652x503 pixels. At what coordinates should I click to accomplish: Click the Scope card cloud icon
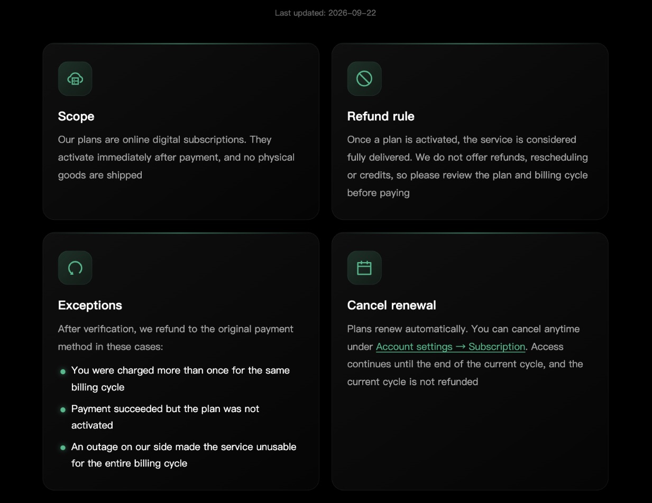75,79
